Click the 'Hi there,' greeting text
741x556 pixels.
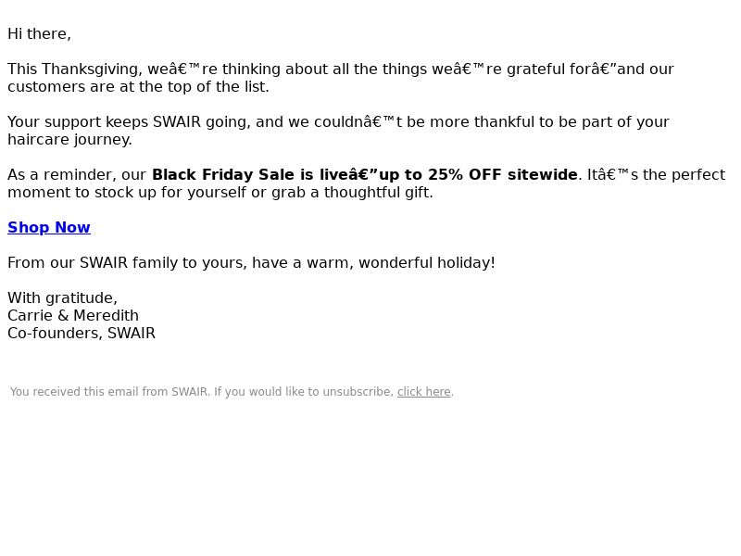pyautogui.click(x=39, y=34)
